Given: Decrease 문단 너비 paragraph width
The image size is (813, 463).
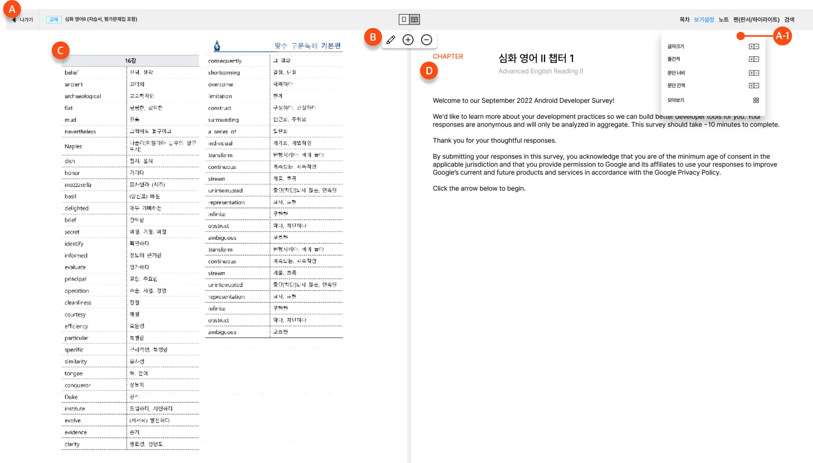Looking at the screenshot, I should pyautogui.click(x=757, y=73).
